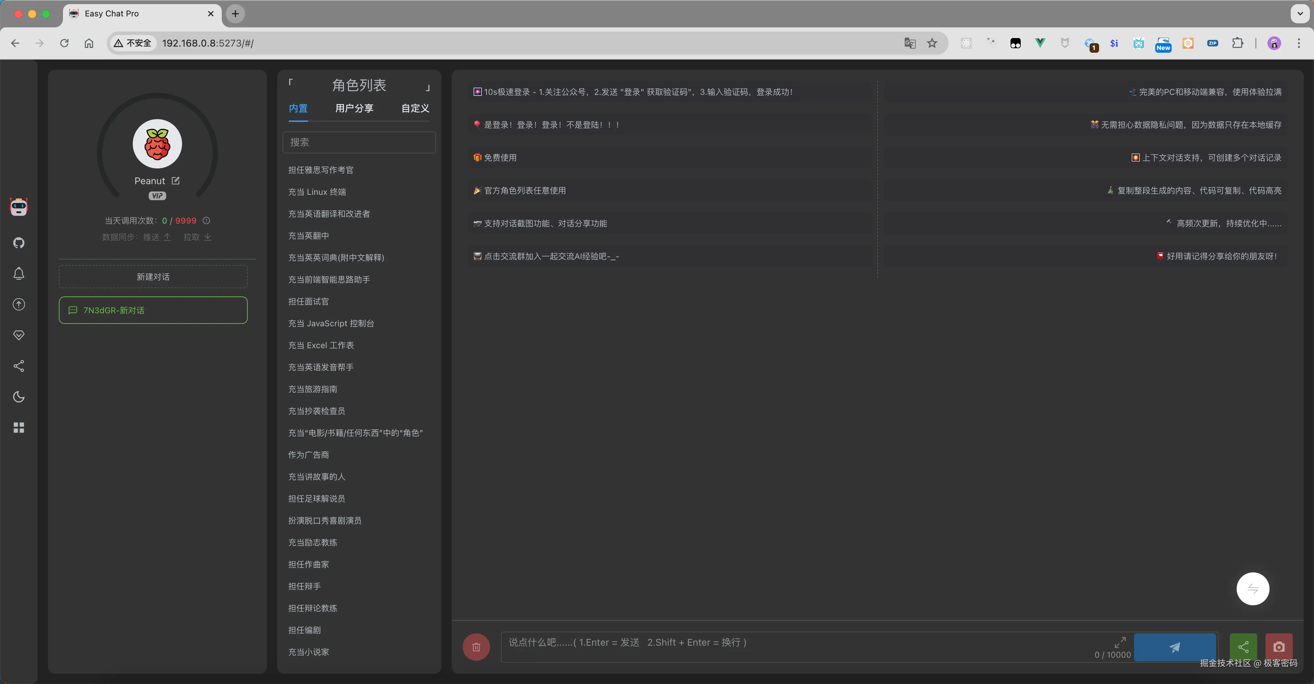Switch to the 用户分享 tab

point(355,108)
